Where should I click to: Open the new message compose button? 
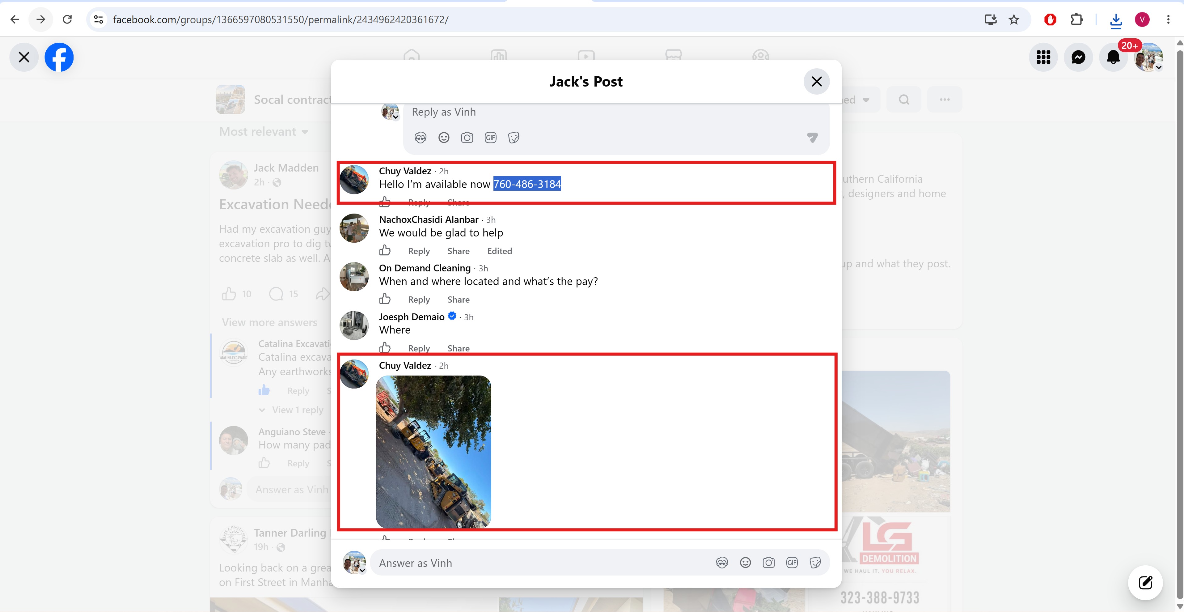point(1145,583)
